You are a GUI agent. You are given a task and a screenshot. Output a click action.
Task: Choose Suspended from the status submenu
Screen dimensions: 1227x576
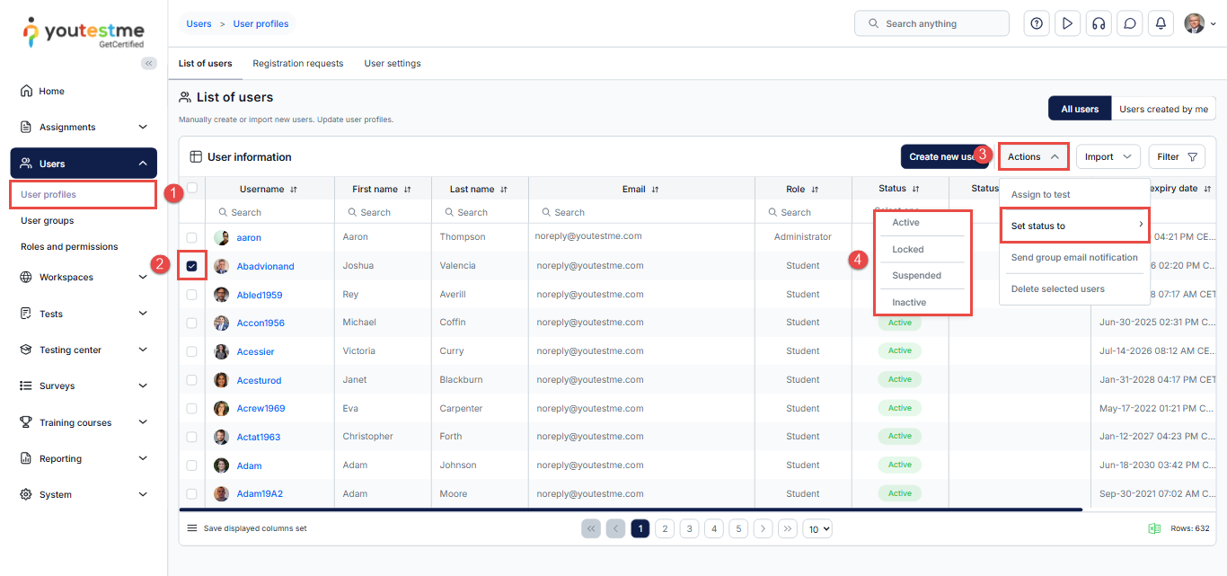click(x=916, y=276)
